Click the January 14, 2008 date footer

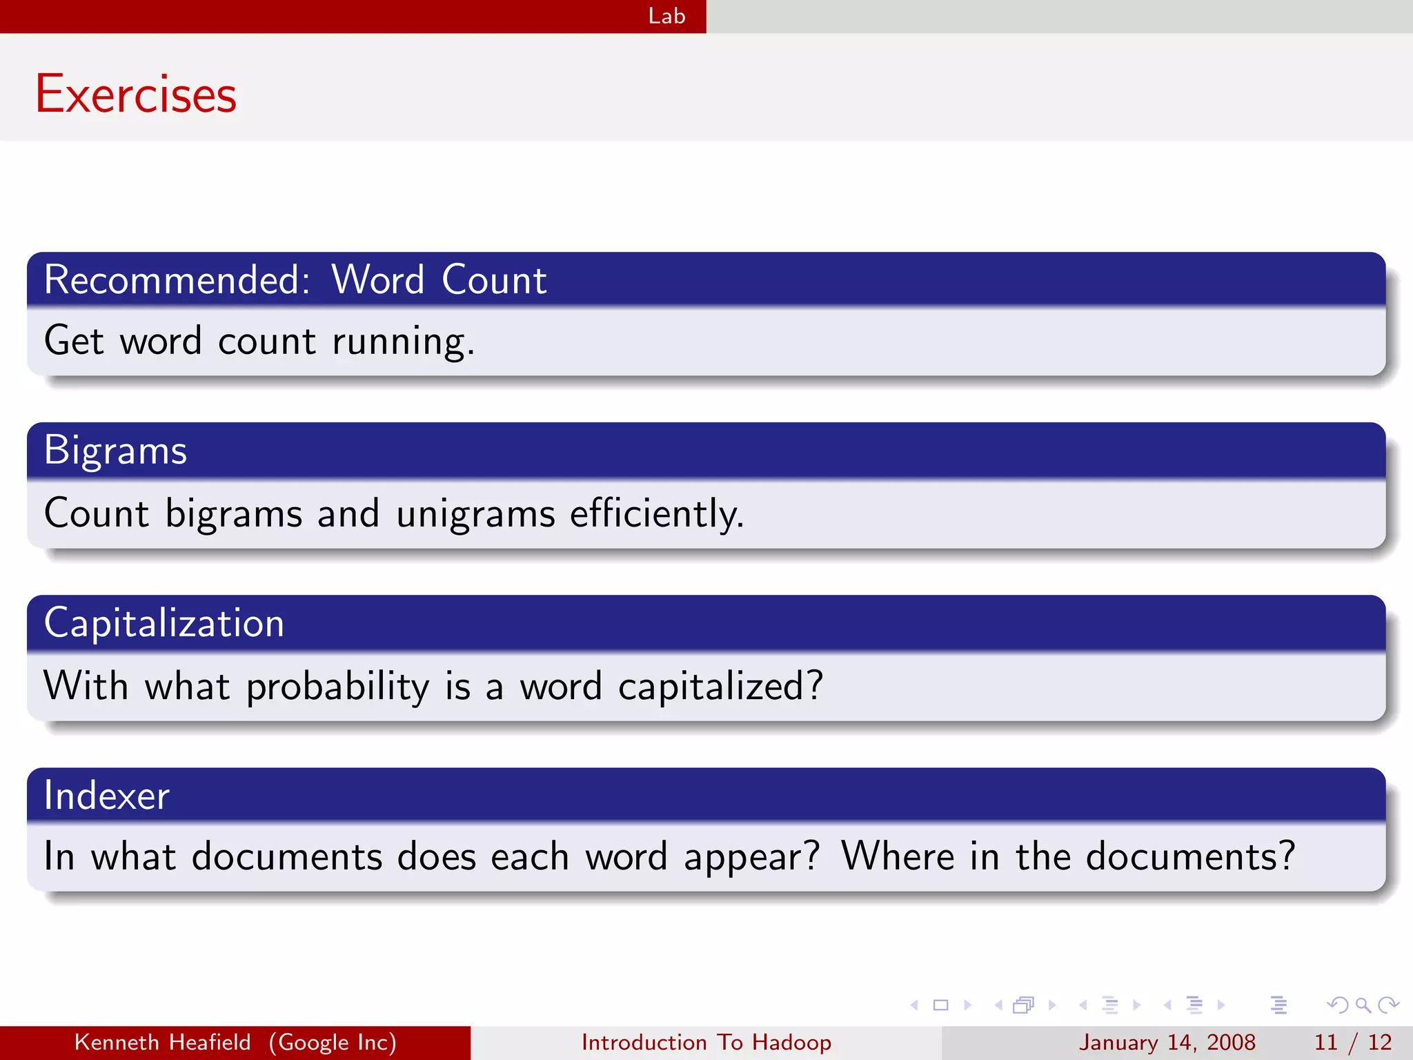coord(1167,1042)
